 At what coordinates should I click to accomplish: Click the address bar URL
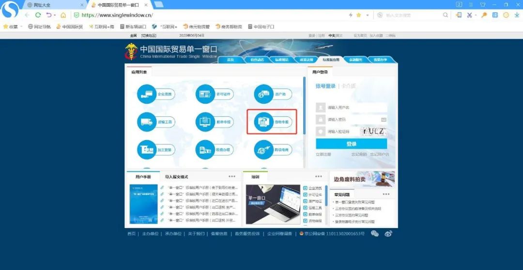point(117,15)
